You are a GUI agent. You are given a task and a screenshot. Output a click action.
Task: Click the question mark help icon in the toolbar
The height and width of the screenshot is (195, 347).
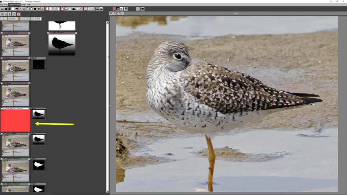pyautogui.click(x=42, y=9)
